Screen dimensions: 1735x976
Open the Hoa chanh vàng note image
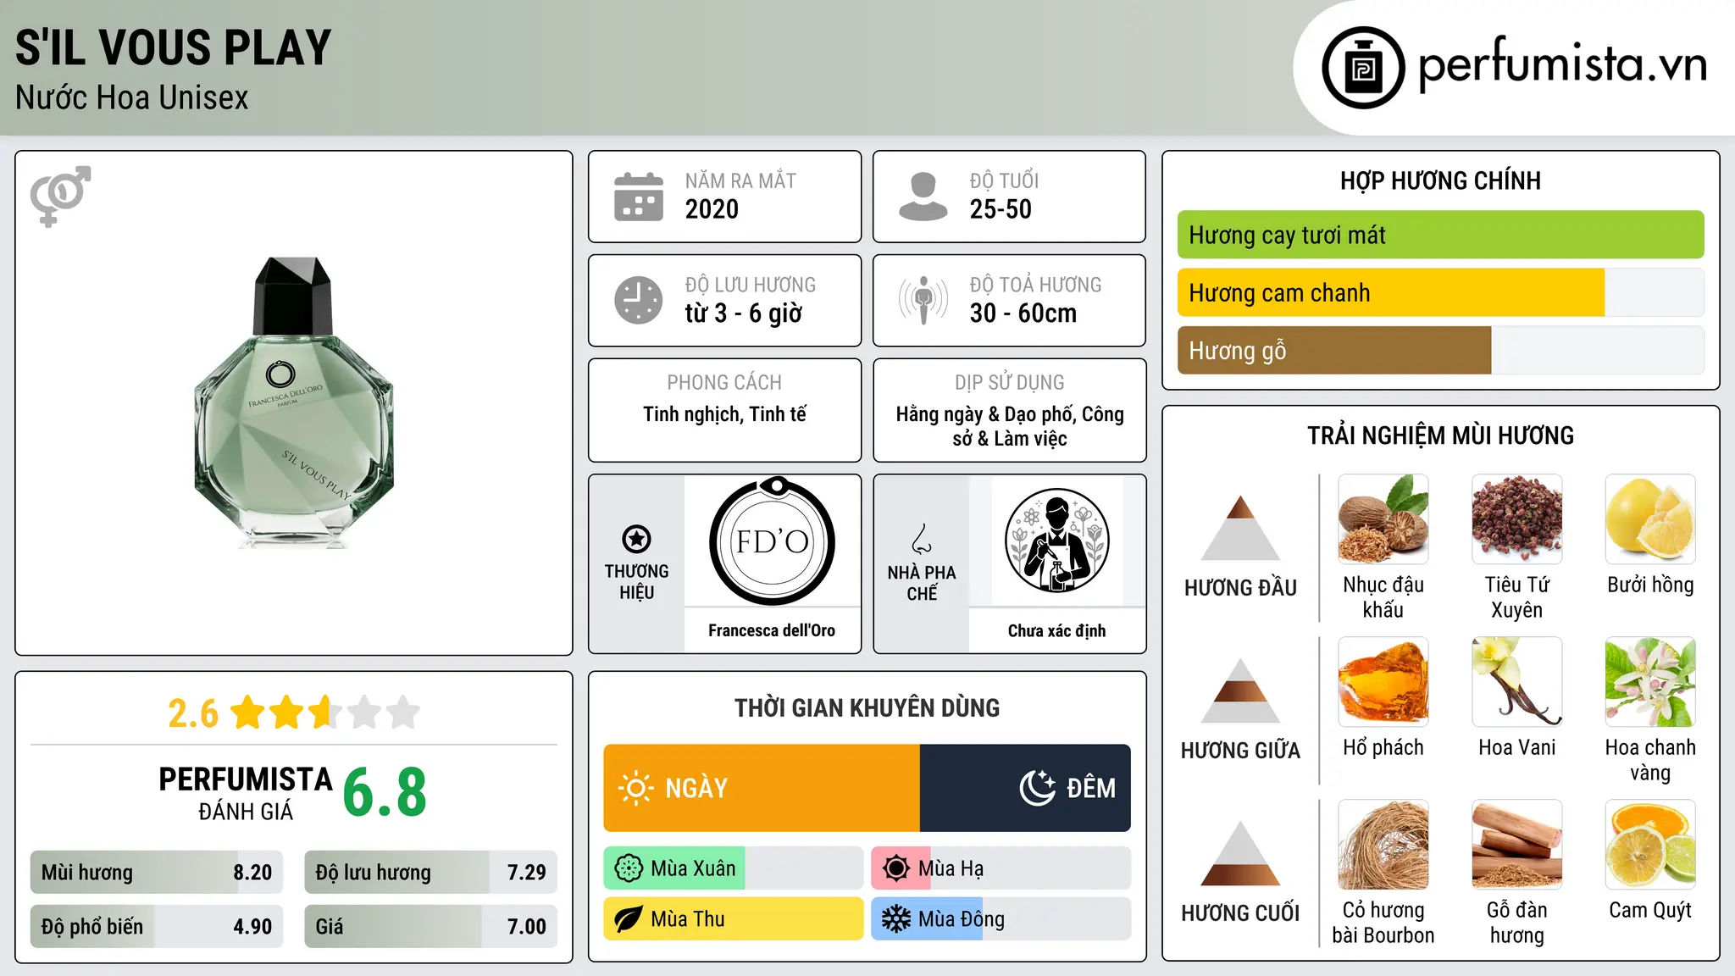click(1650, 682)
